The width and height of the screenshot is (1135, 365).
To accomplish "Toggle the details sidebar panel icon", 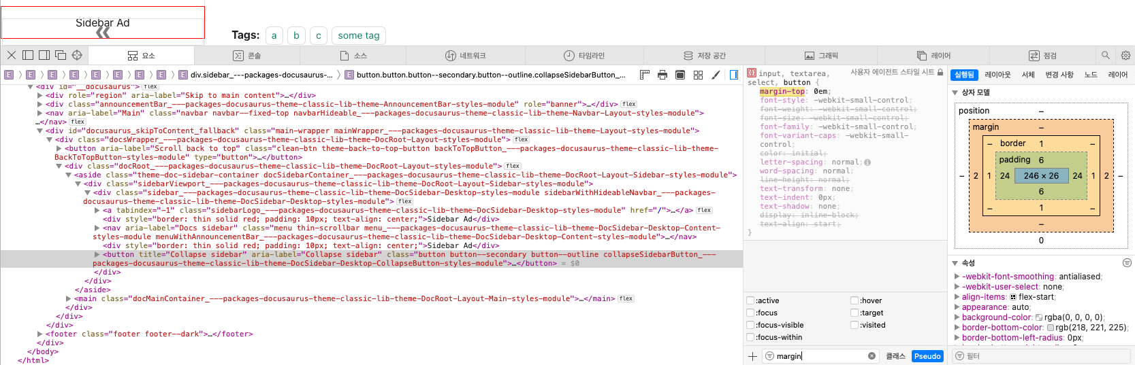I will [734, 75].
